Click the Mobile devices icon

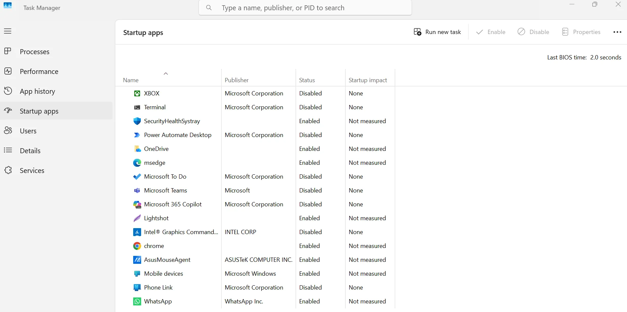137,274
